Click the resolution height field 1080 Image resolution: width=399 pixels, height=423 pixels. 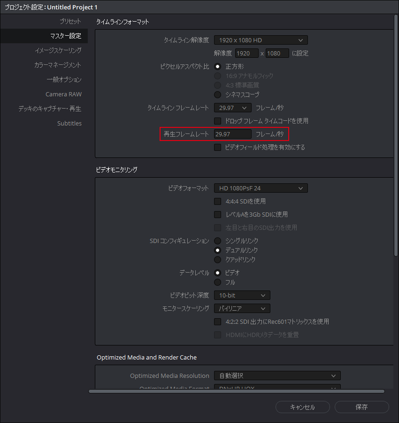pos(277,54)
